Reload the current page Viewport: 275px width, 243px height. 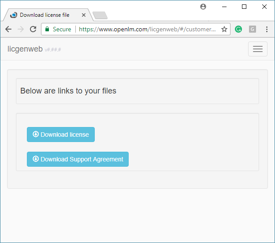click(33, 29)
